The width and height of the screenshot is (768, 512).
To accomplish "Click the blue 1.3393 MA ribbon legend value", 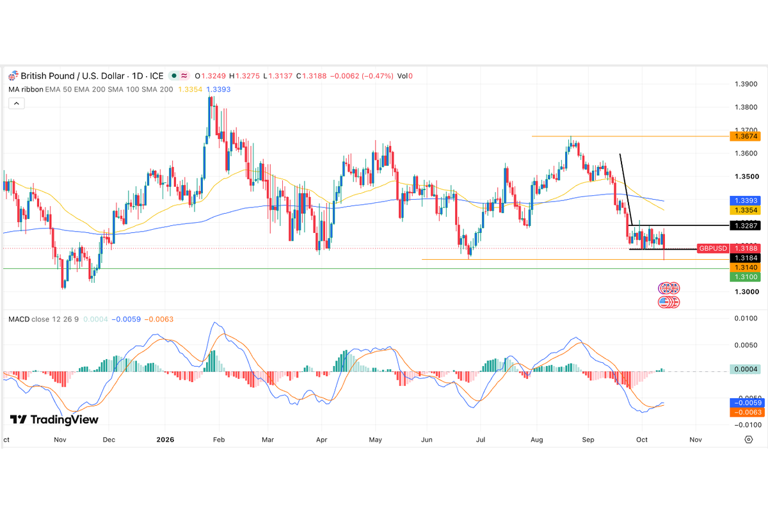I will click(x=218, y=90).
